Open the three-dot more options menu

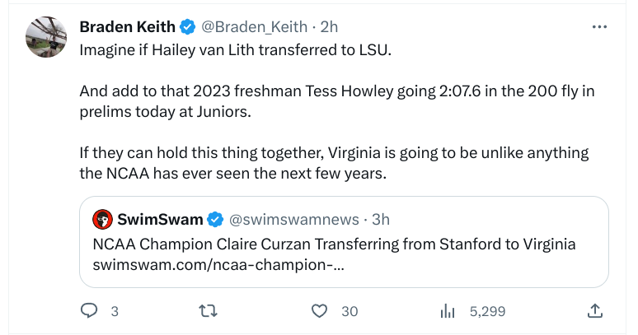click(599, 27)
